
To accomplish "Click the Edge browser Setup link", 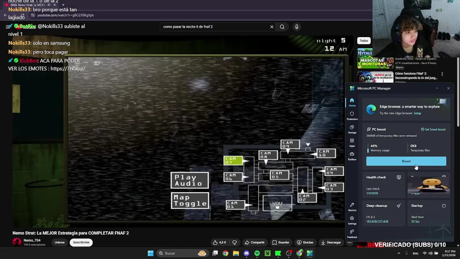I will click(x=417, y=113).
